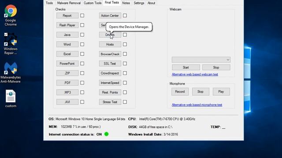The height and width of the screenshot is (158, 282).
Task: Tick the .AVI checkbox
Action: (82, 102)
